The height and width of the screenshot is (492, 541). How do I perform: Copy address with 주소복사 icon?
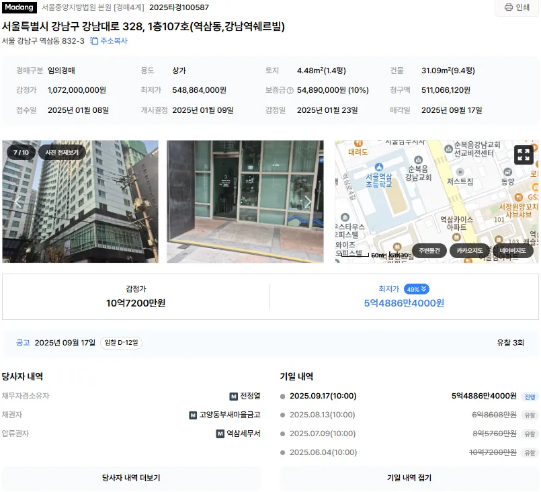tap(109, 41)
